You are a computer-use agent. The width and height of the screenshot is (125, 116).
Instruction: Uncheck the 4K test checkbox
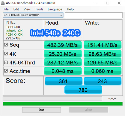[6, 54]
